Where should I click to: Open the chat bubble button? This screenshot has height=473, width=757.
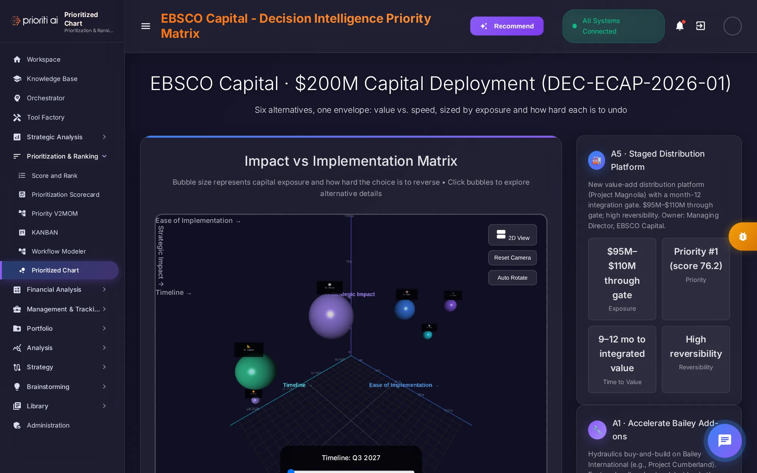(724, 441)
